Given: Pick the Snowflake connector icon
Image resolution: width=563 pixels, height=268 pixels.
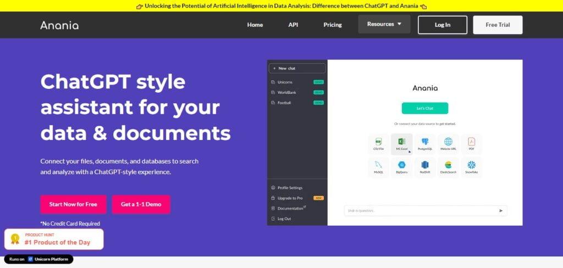Looking at the screenshot, I should point(471,165).
